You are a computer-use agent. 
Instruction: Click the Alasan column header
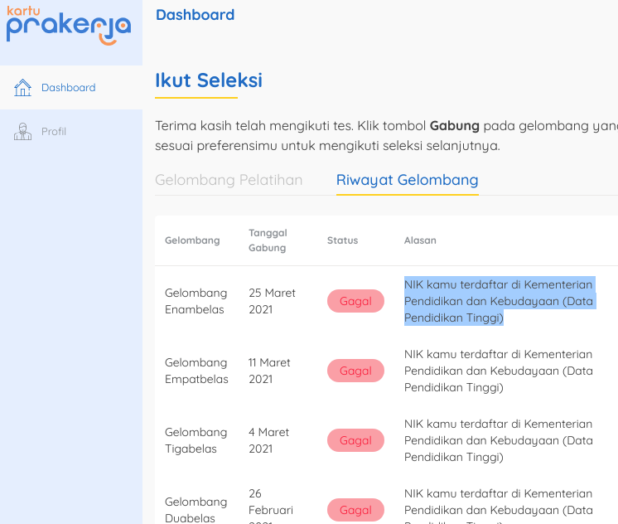pos(420,240)
